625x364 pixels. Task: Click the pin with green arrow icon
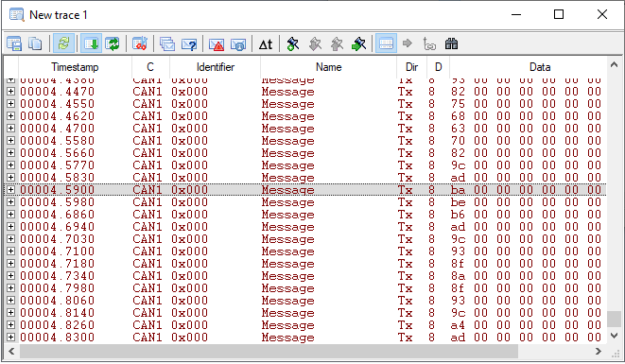point(358,43)
